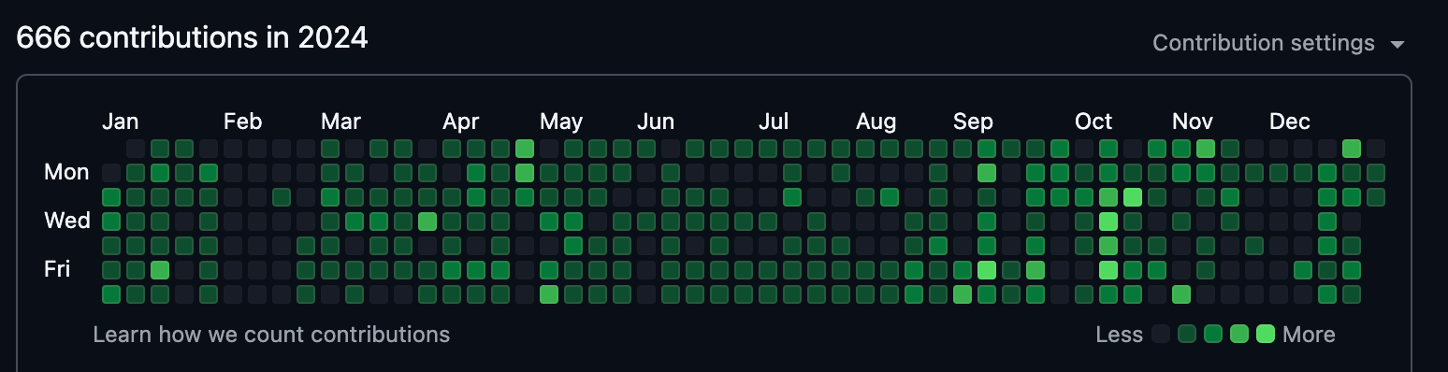Click the '666 contributions in 2024' heading
Image resolution: width=1448 pixels, height=372 pixels.
point(192,38)
